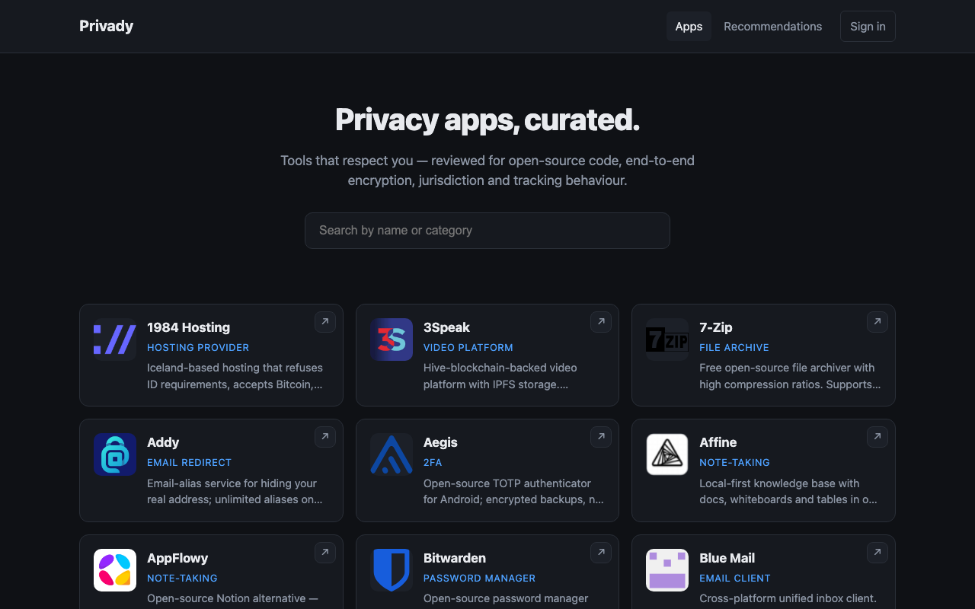Switch to the Apps tab
The height and width of the screenshot is (609, 975).
point(689,26)
